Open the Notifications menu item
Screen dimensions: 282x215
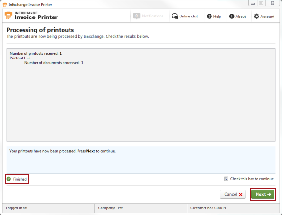(149, 16)
